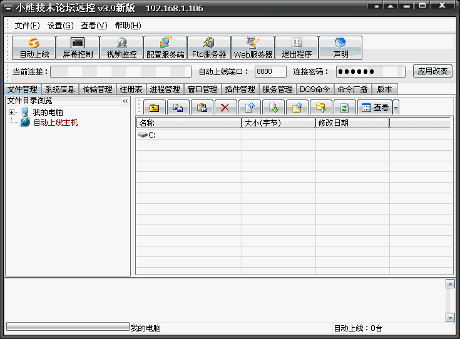Click the red X delete file icon
This screenshot has height=339, width=460.
[225, 108]
